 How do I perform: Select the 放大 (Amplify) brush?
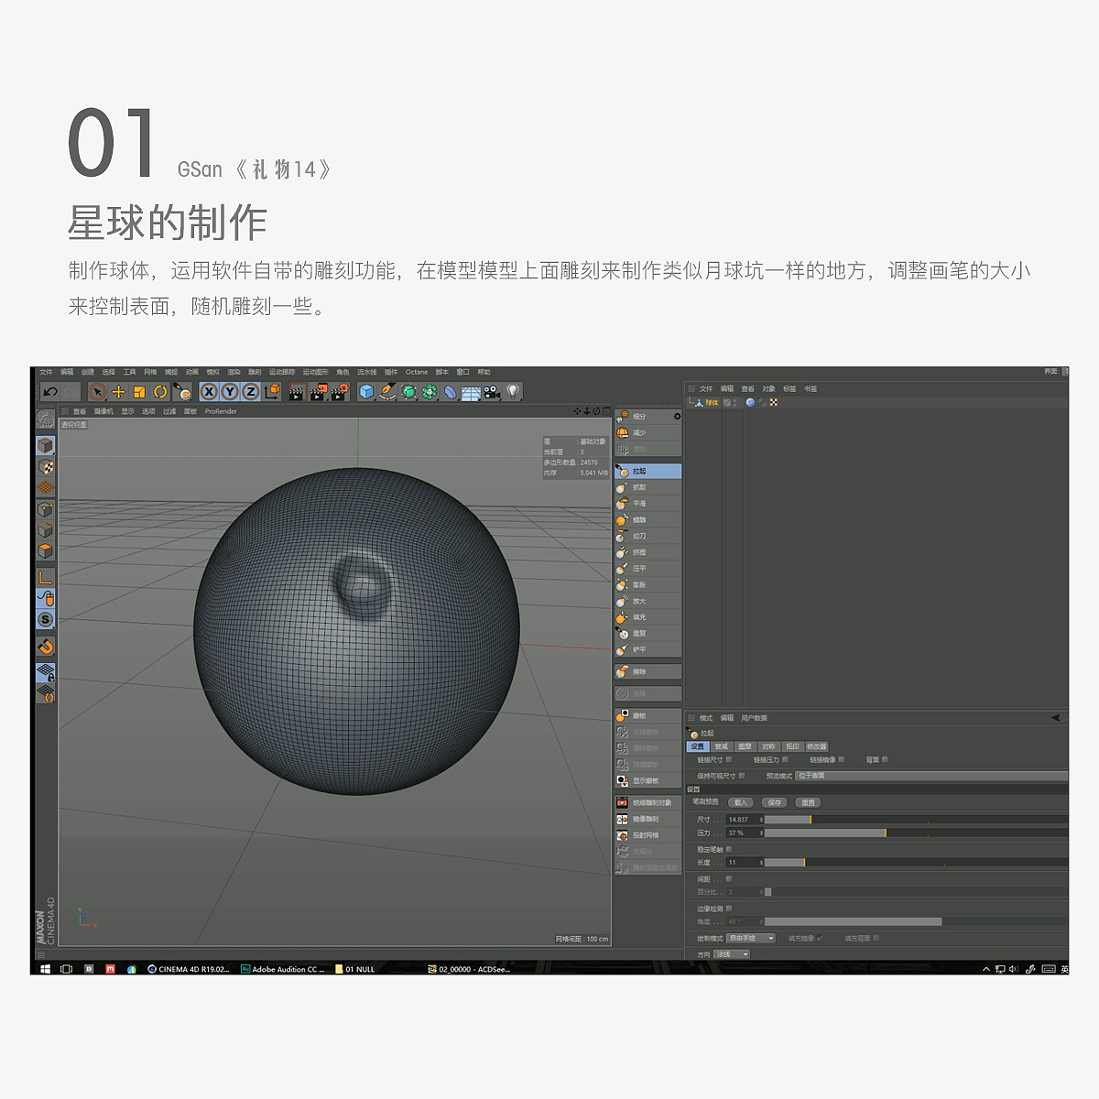(x=648, y=601)
